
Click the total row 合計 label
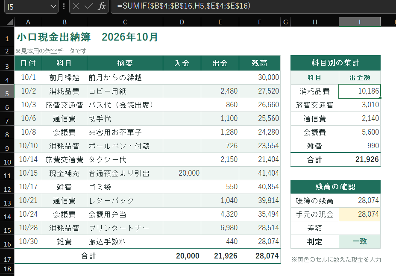[x=89, y=256]
